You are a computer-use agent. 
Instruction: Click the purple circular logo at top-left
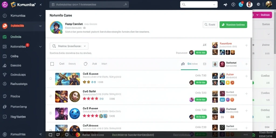click(5, 5)
